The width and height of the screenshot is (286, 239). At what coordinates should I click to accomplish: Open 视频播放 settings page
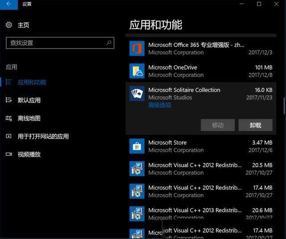29,154
